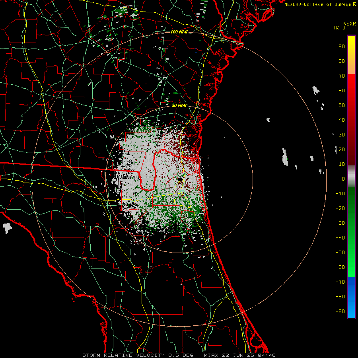Click the 20 value on the velocity scale

[342, 150]
